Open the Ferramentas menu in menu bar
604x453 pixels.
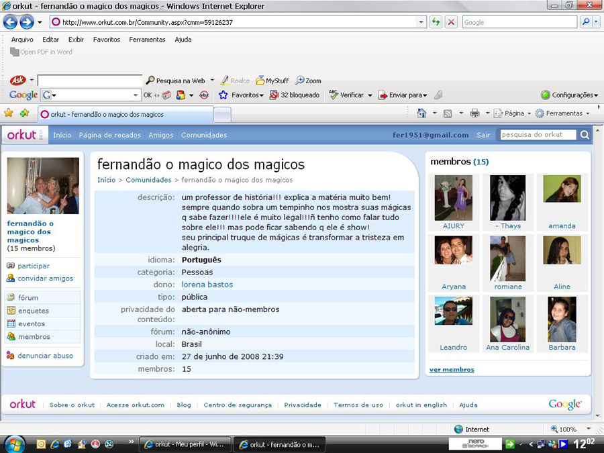(147, 40)
